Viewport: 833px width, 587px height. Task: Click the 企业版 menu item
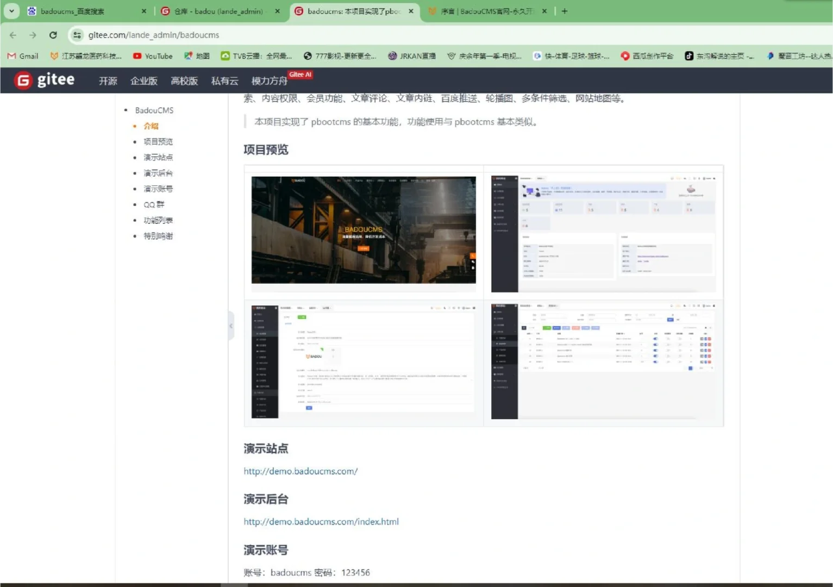pos(143,80)
